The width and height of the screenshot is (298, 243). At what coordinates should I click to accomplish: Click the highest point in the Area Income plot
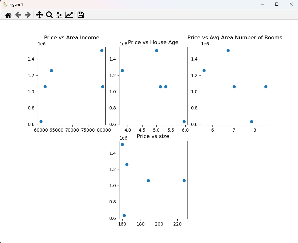[x=102, y=51]
